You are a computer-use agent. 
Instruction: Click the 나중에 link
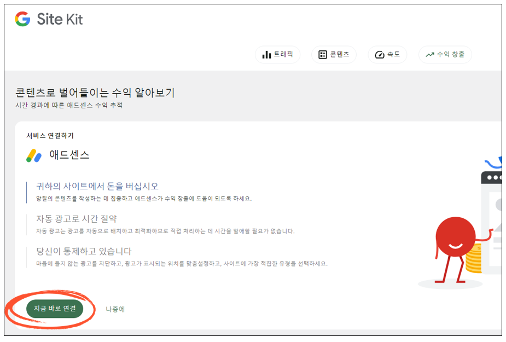coord(115,309)
